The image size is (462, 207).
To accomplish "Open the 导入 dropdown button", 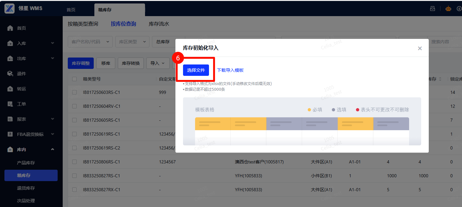I will pos(158,63).
